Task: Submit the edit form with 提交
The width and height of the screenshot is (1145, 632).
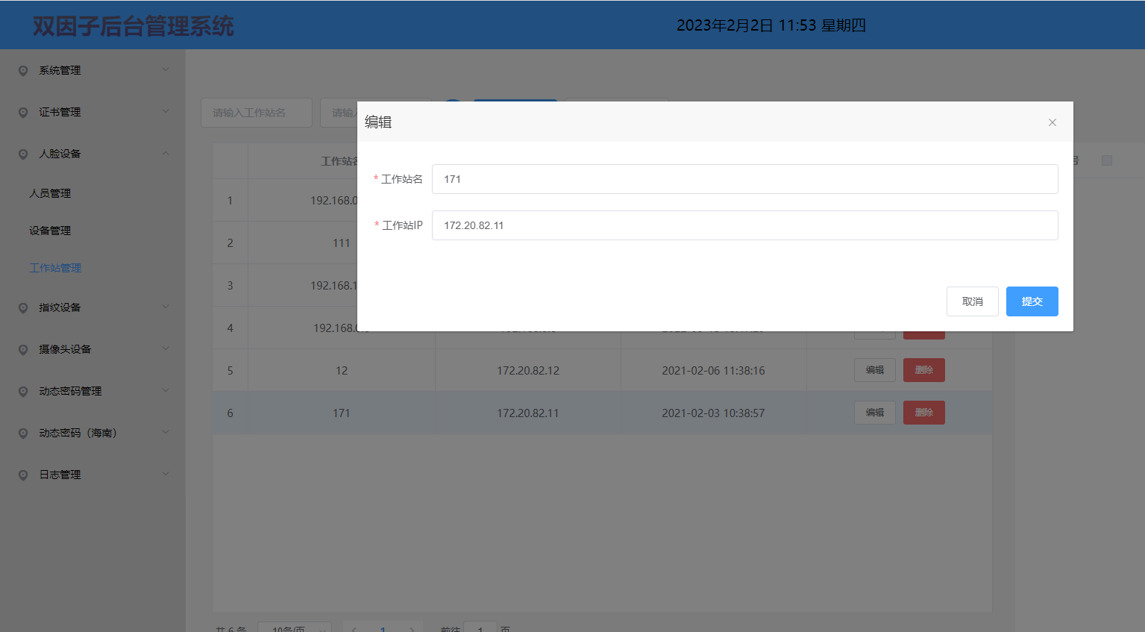Action: pyautogui.click(x=1032, y=301)
